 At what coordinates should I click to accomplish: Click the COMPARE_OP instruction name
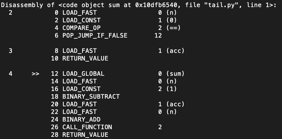coord(82,28)
